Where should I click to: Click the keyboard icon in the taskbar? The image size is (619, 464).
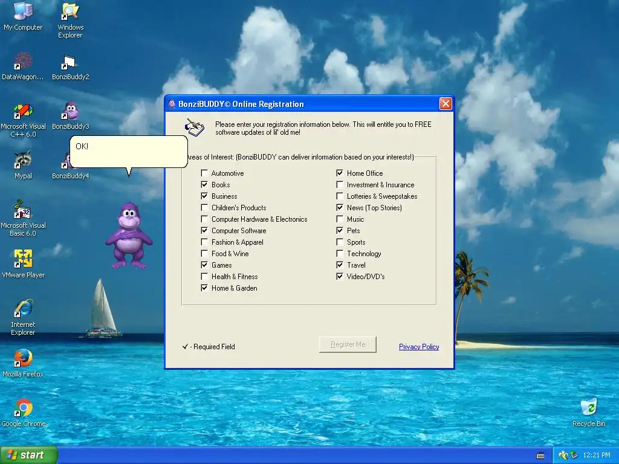[540, 456]
